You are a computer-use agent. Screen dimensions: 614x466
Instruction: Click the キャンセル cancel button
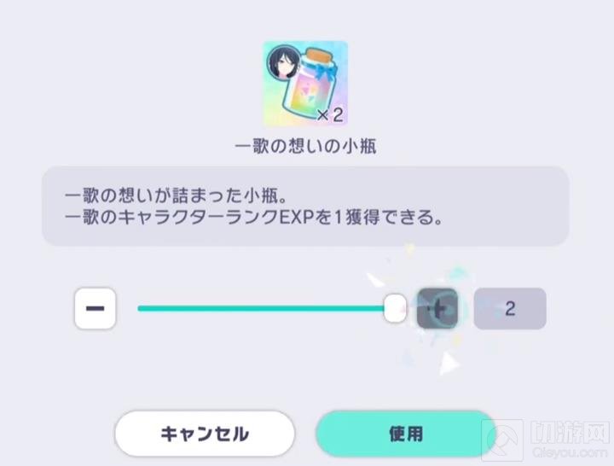[205, 434]
